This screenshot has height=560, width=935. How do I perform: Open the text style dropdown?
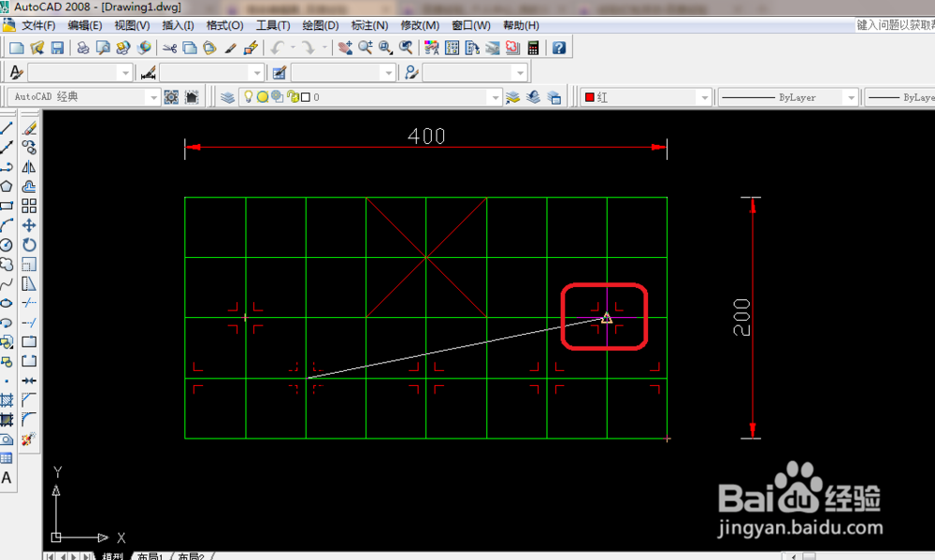[x=125, y=73]
